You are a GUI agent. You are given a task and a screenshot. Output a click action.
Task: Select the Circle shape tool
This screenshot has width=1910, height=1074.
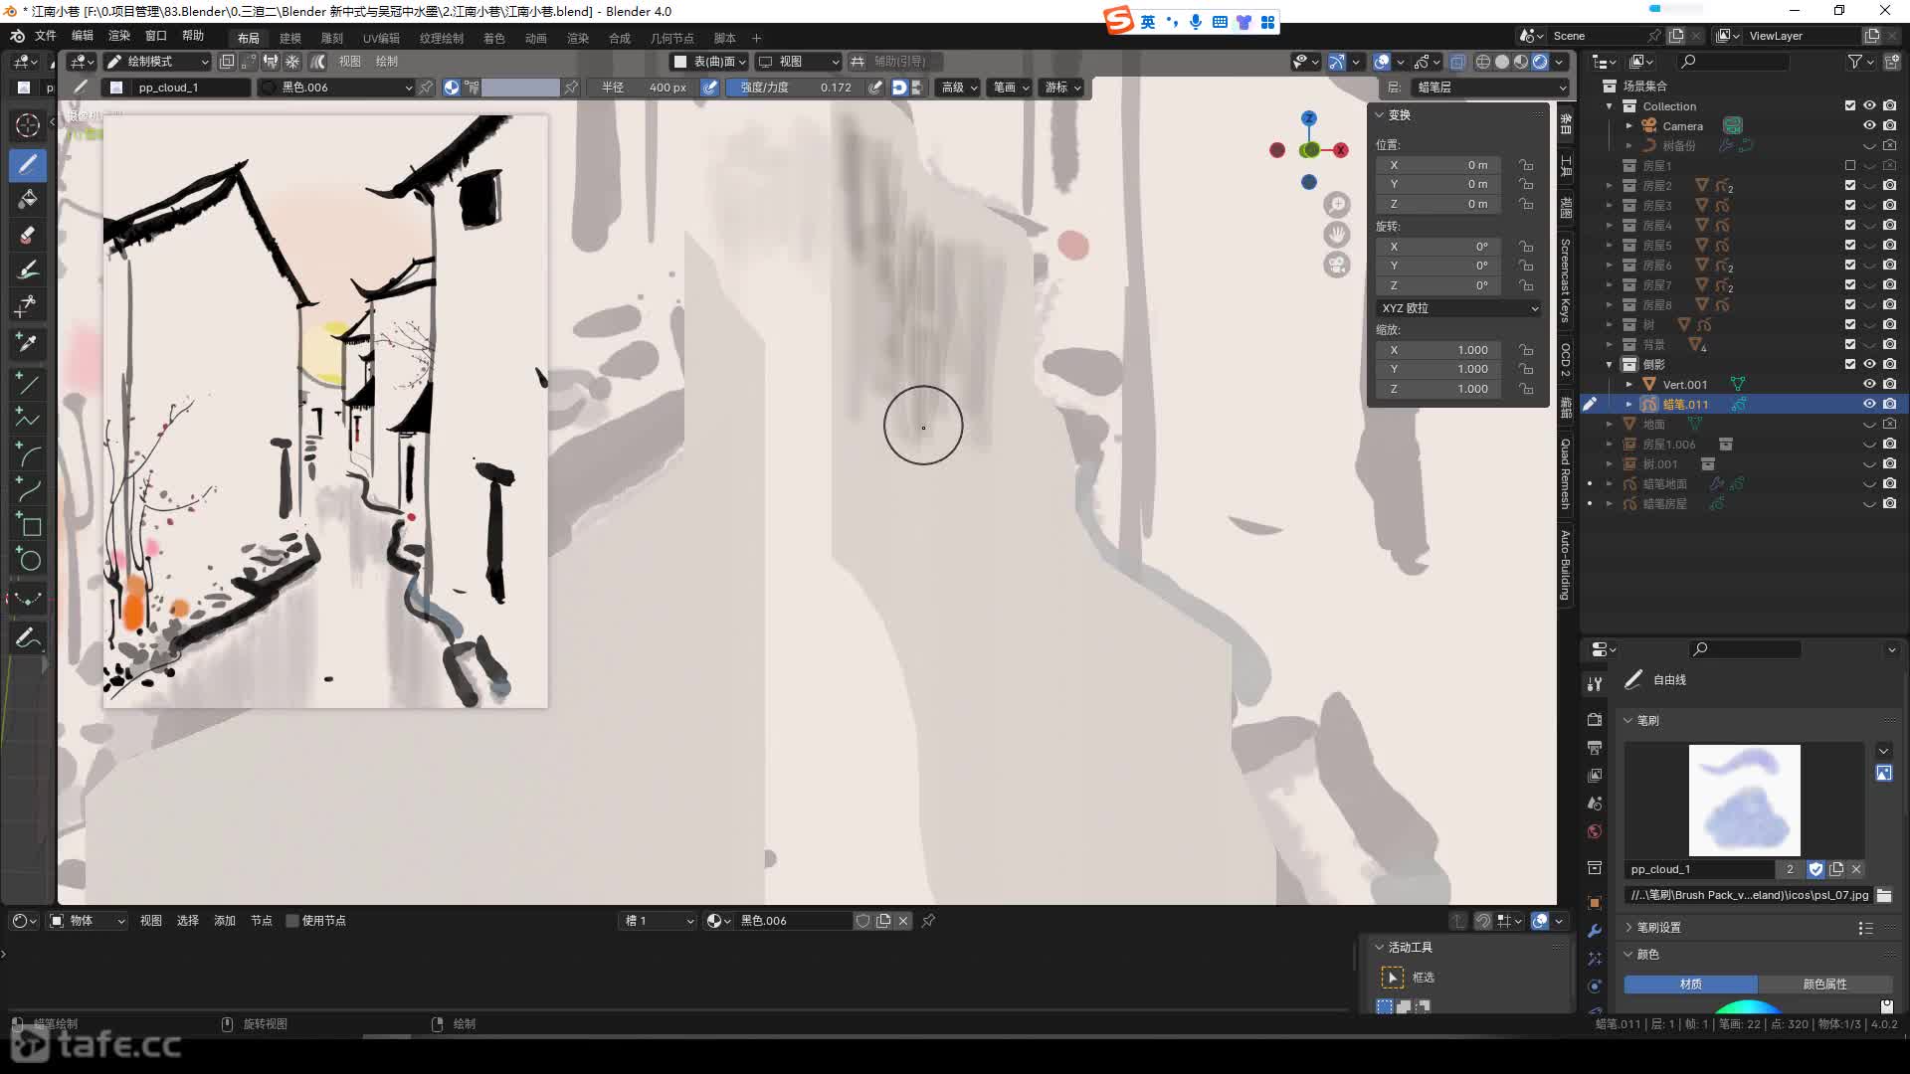pyautogui.click(x=28, y=559)
